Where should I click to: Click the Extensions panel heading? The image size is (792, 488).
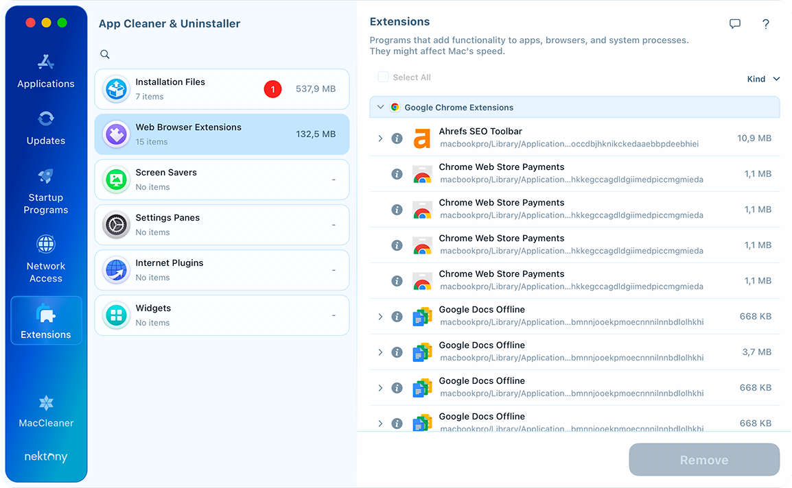click(399, 22)
